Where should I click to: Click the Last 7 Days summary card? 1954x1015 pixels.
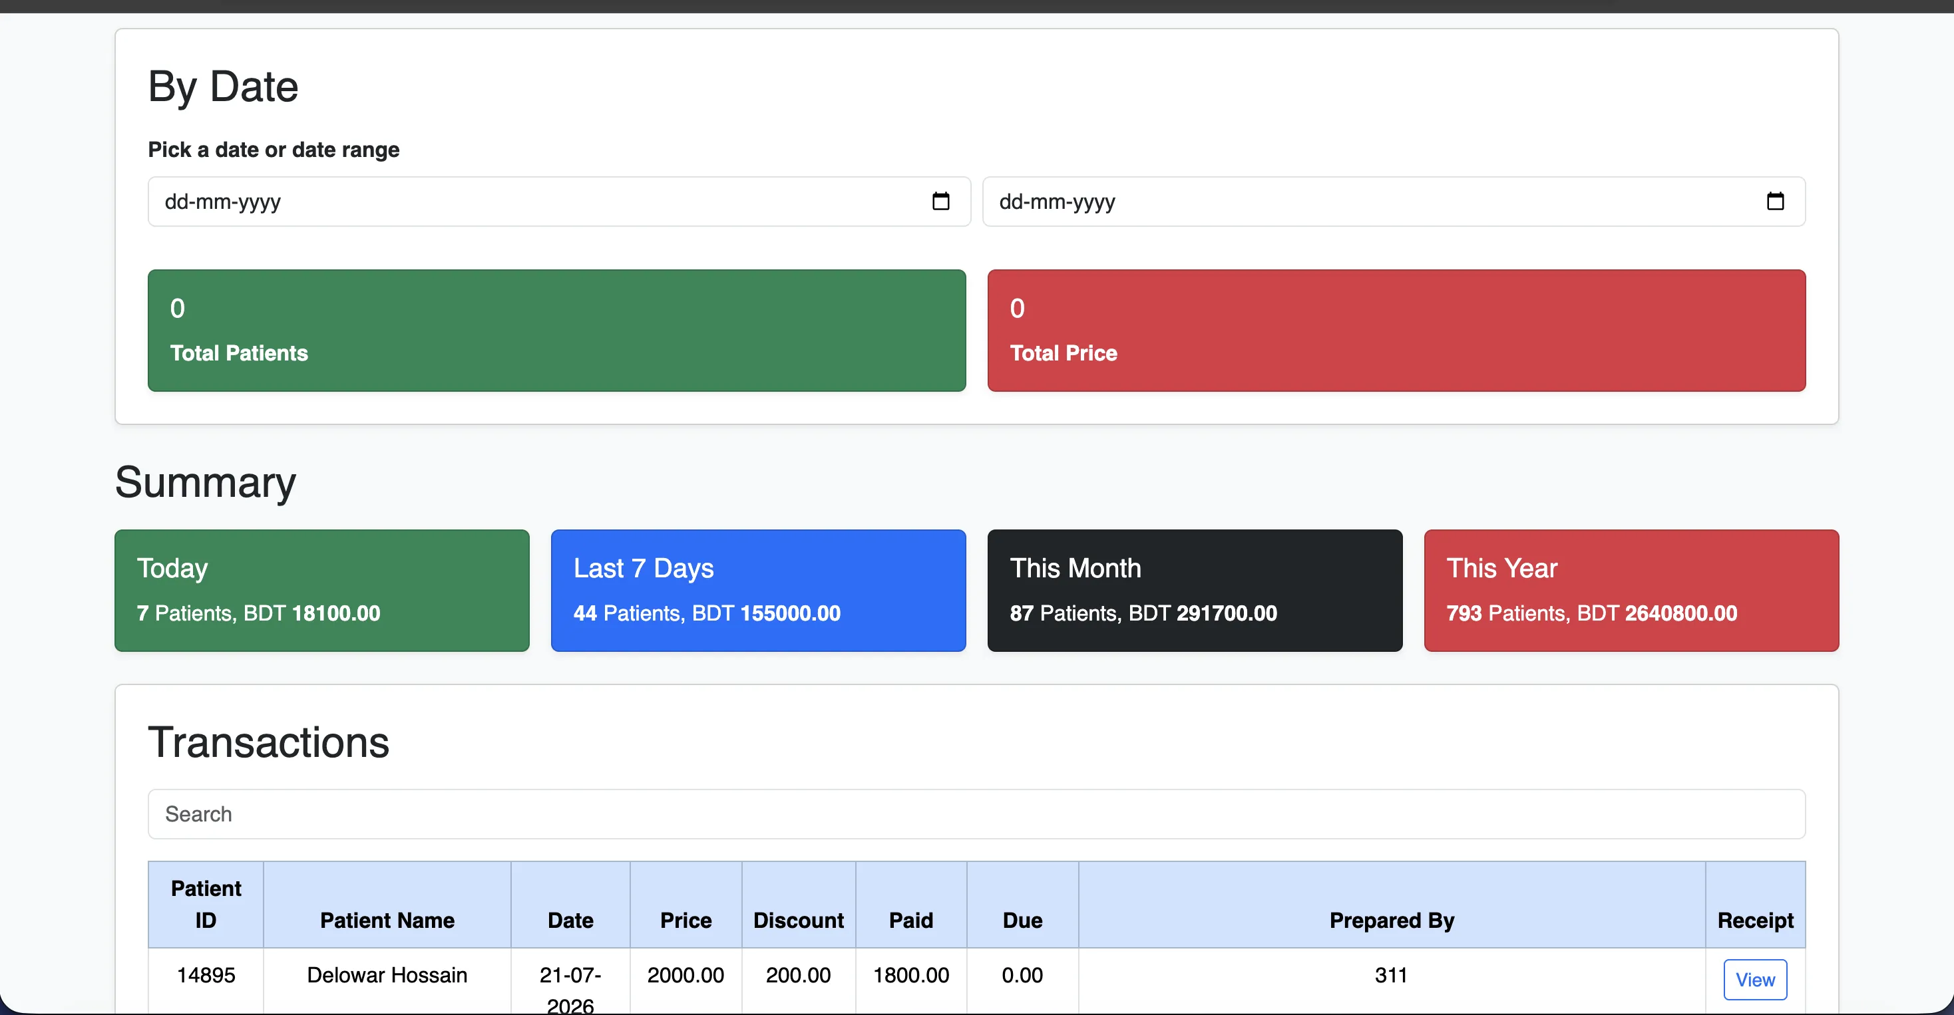(759, 591)
